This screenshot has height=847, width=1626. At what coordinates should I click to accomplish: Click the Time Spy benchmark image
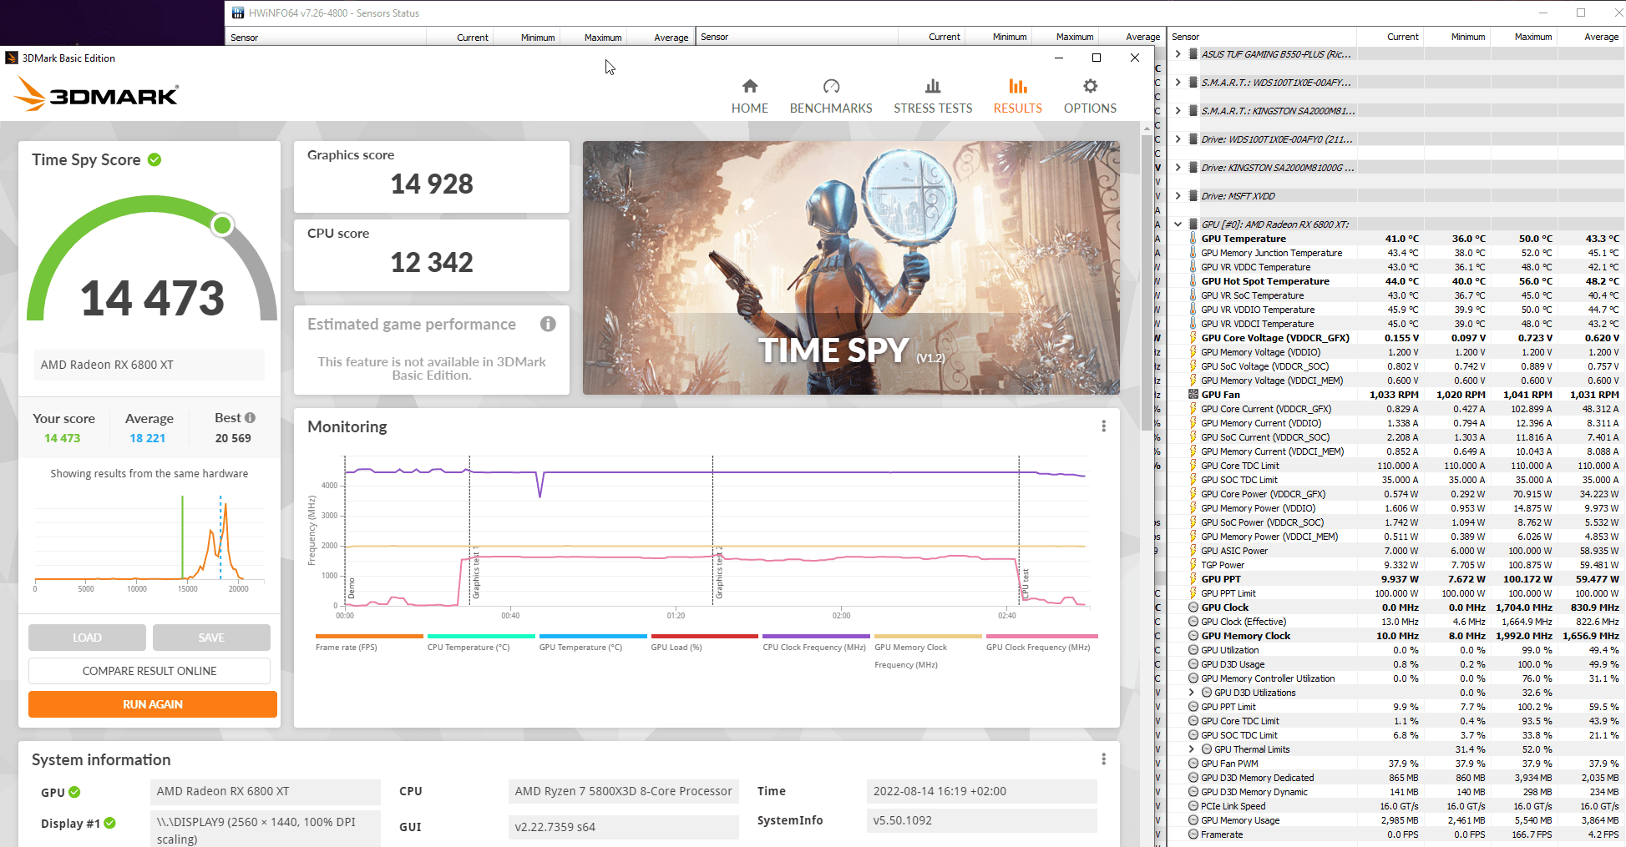pos(851,268)
